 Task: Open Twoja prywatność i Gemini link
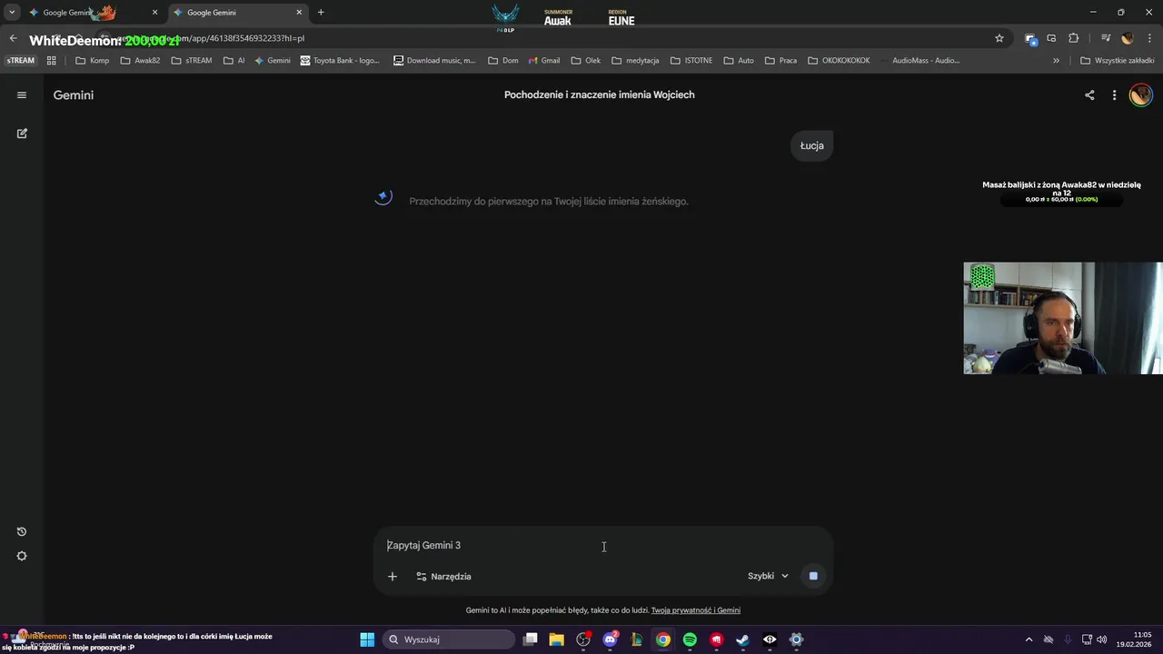click(695, 610)
